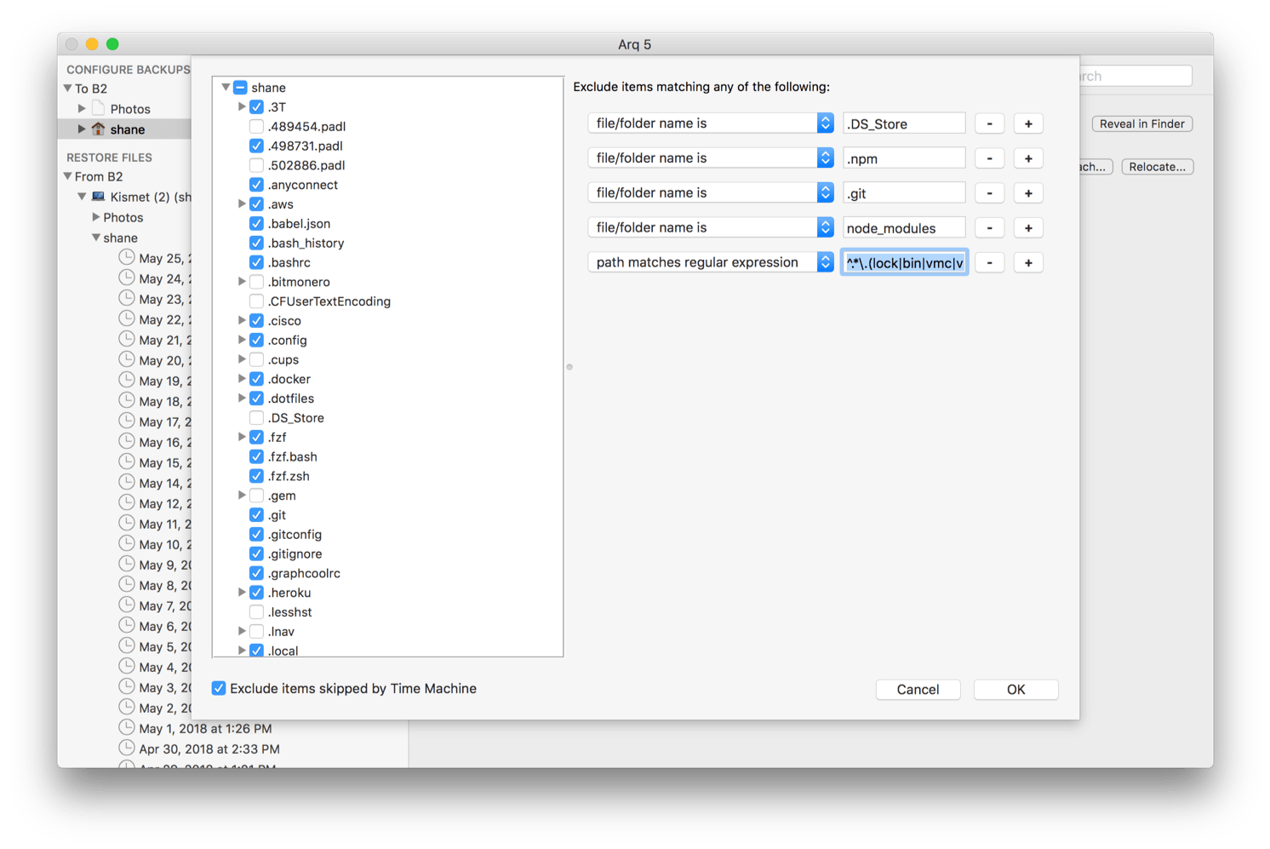Image resolution: width=1270 pixels, height=849 pixels.
Task: Click the regular expression pattern field
Action: tap(904, 262)
